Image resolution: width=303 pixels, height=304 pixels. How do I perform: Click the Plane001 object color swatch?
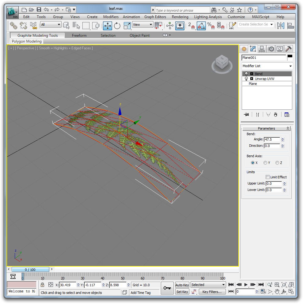tap(290, 57)
